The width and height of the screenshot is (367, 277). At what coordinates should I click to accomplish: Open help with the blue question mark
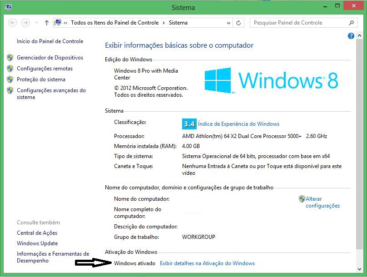point(351,36)
